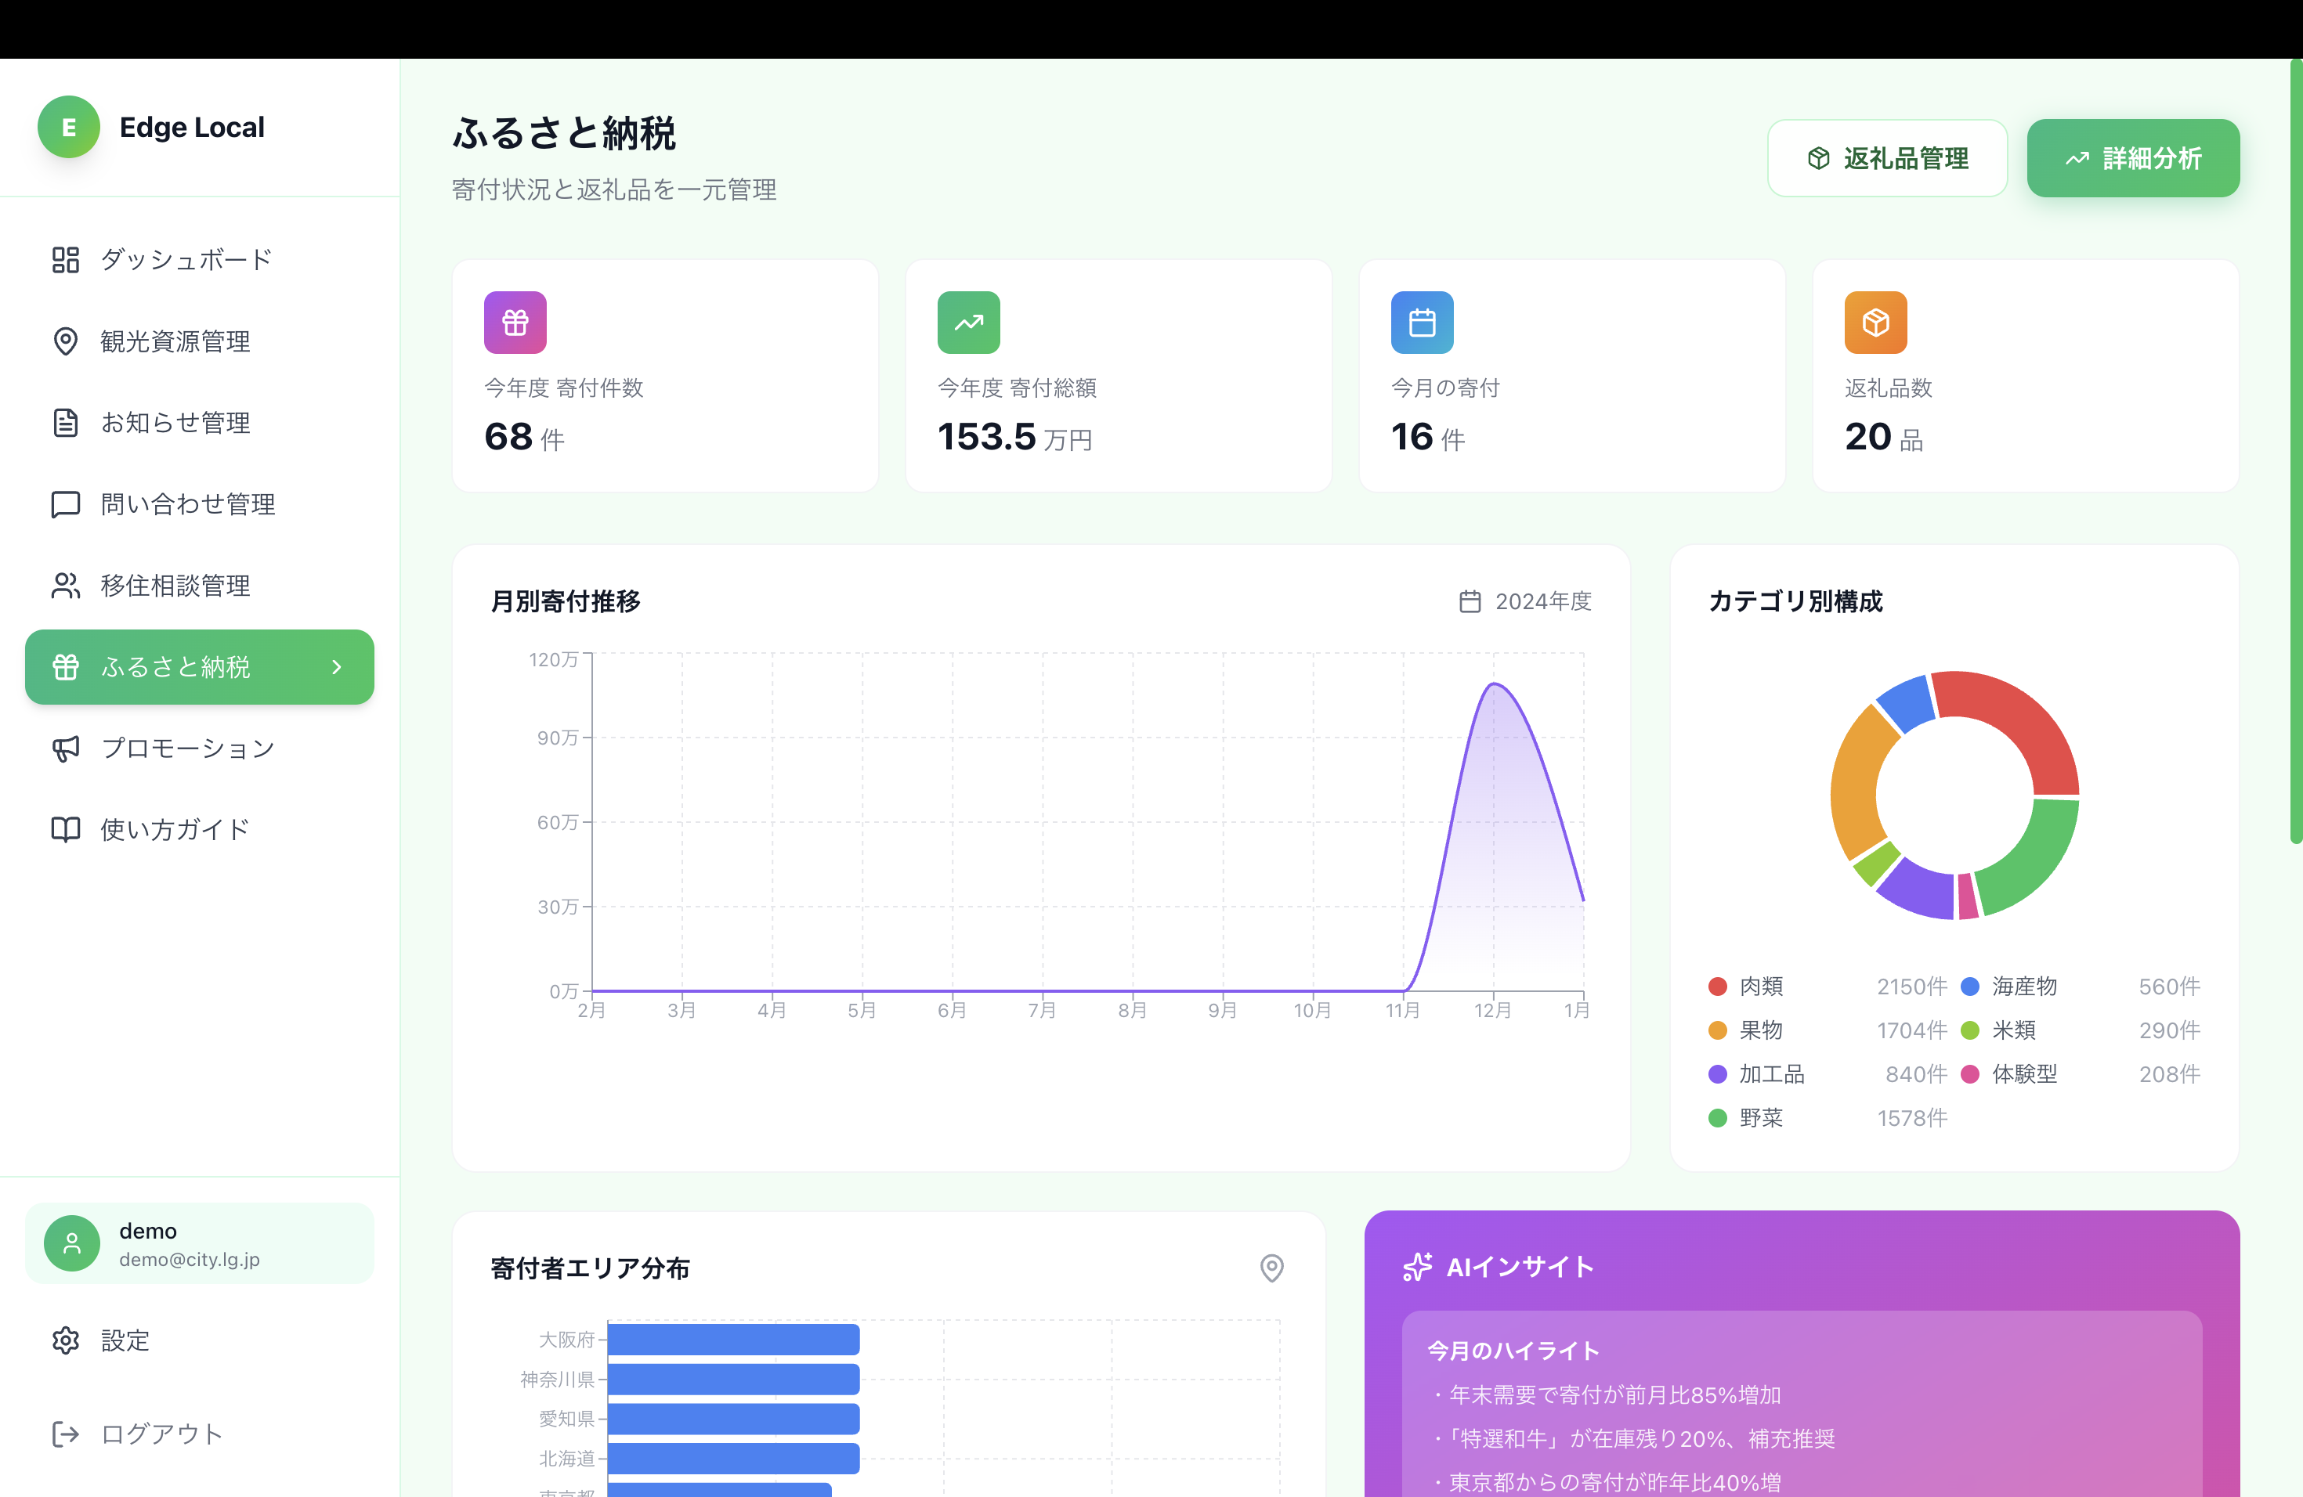Click the purple gift icon on donation count card

pyautogui.click(x=515, y=322)
